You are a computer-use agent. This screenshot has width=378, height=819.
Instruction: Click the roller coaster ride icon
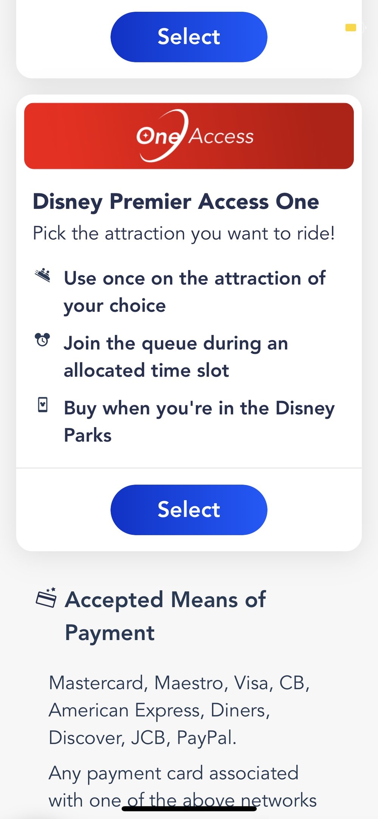[43, 275]
